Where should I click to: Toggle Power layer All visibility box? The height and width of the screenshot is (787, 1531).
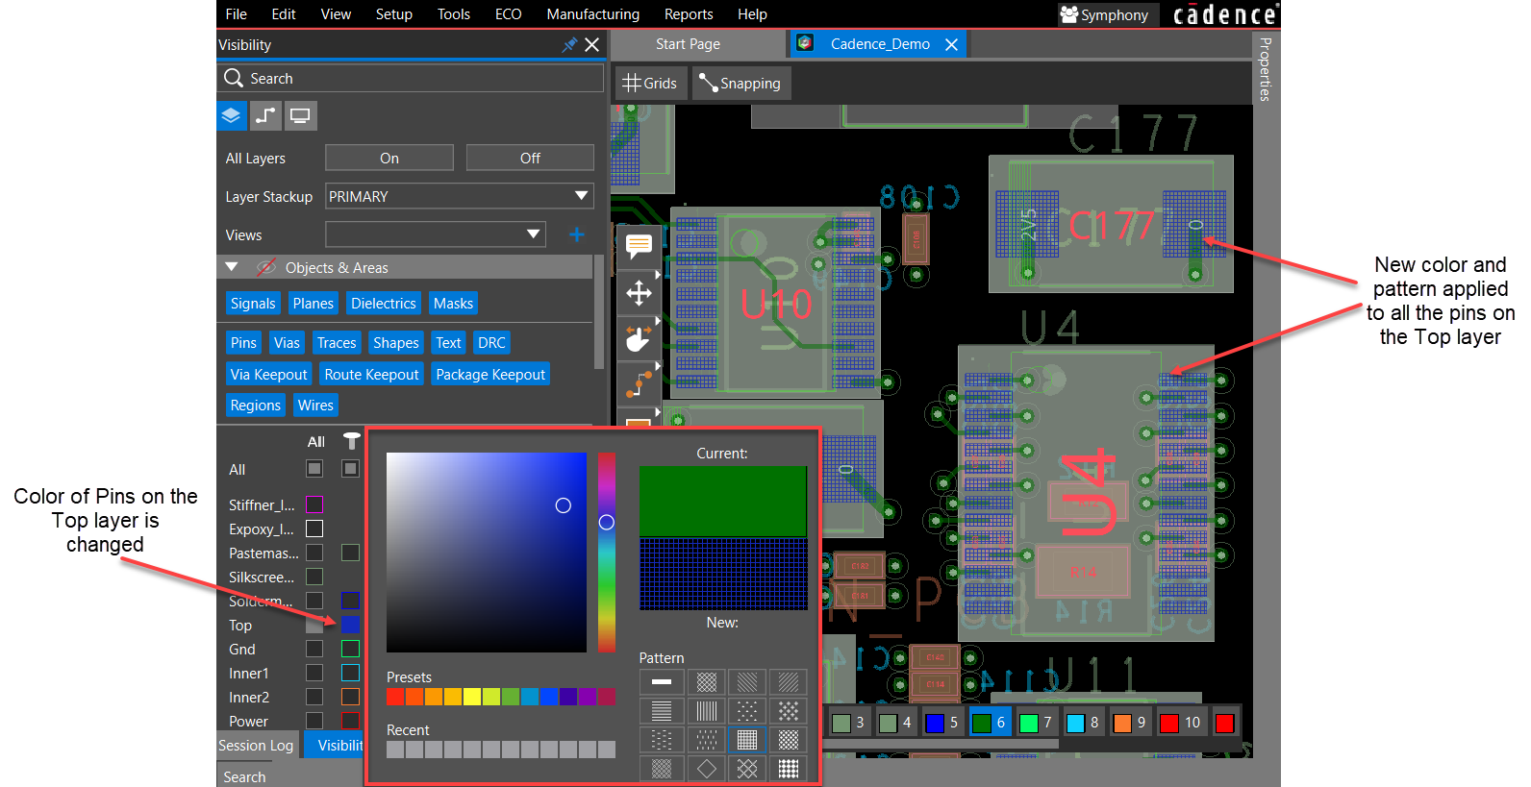coord(314,721)
